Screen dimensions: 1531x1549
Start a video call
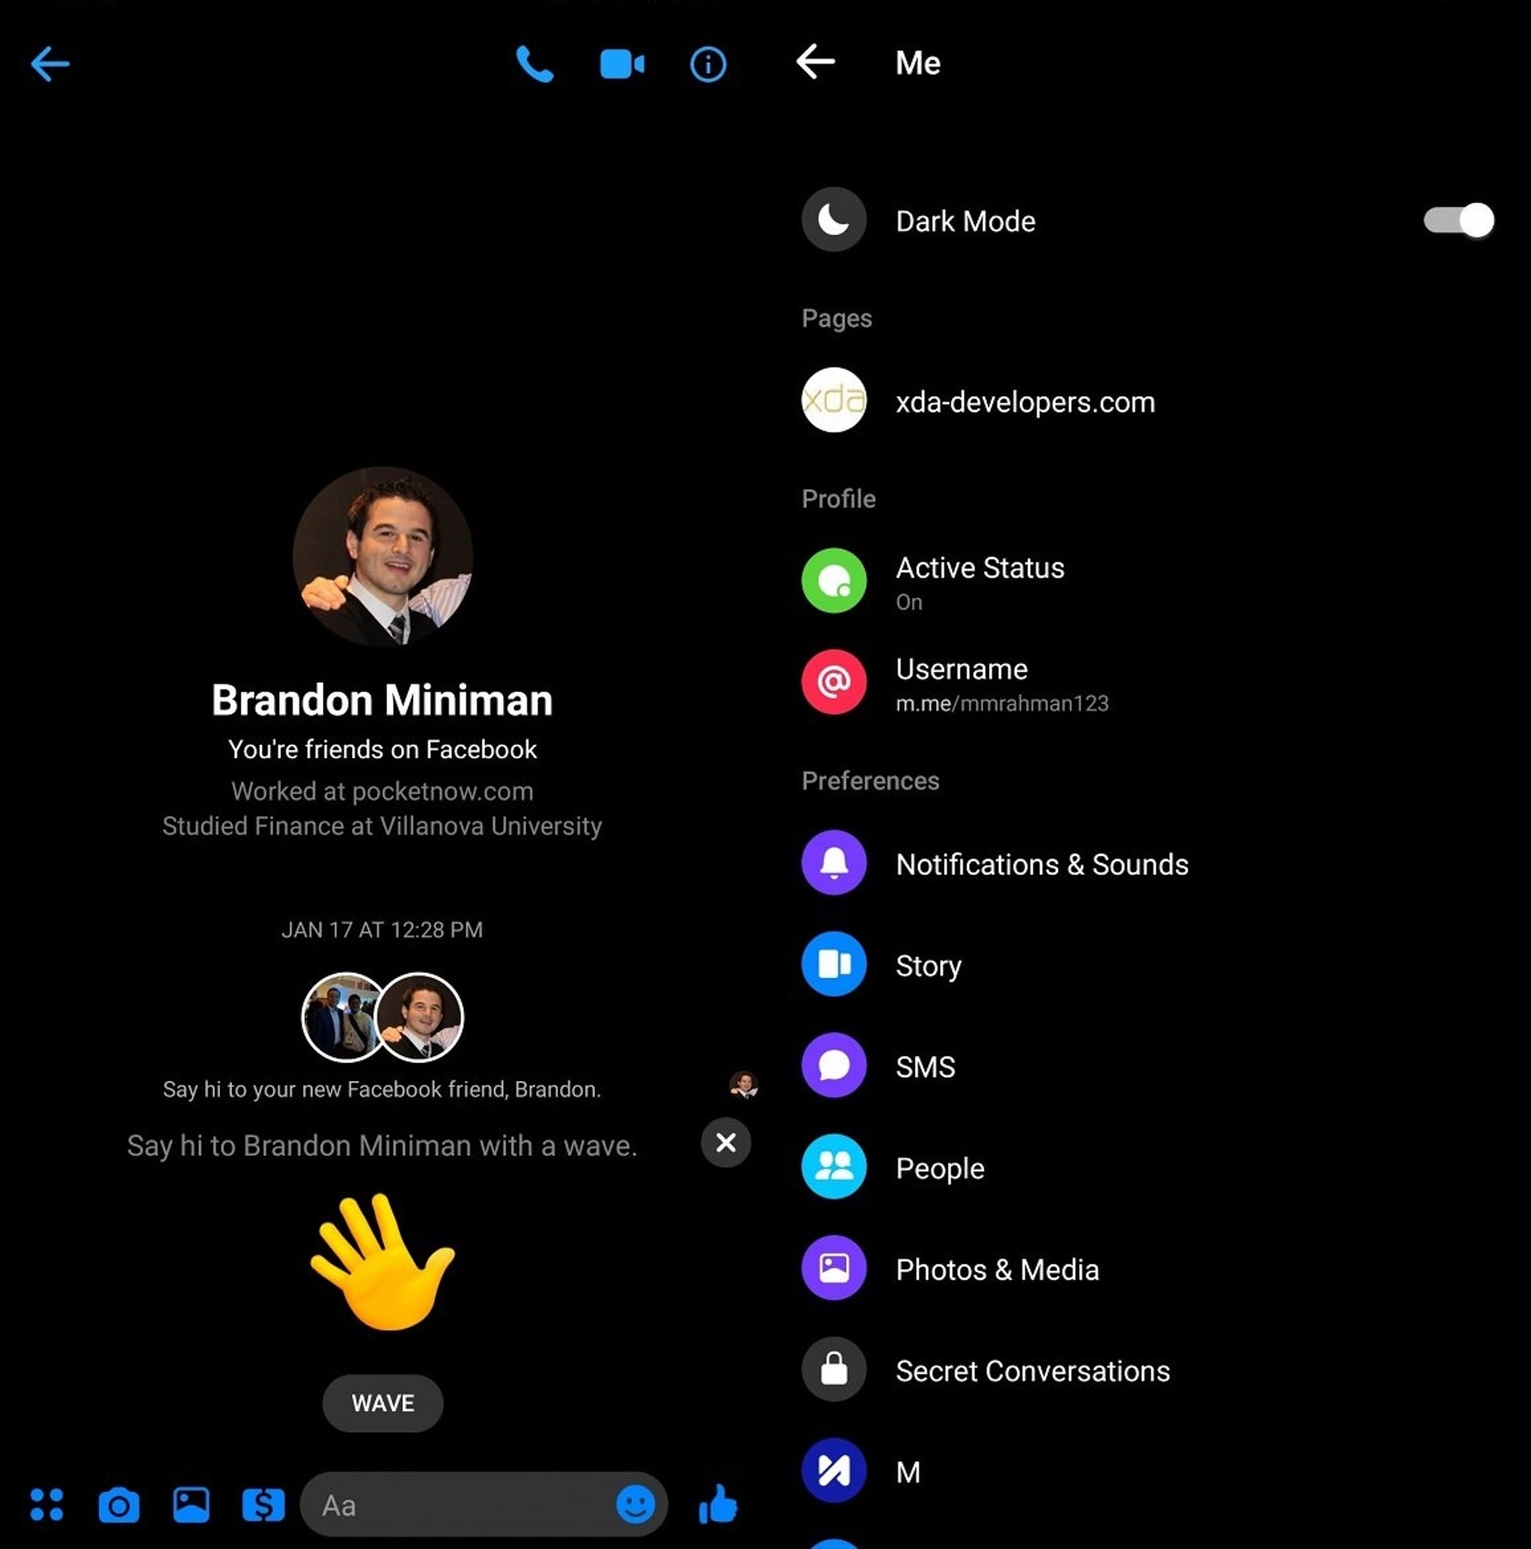pos(621,64)
